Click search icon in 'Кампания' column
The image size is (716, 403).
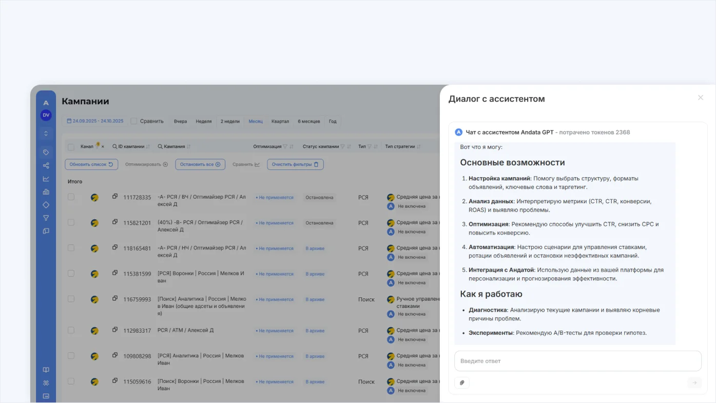(161, 147)
